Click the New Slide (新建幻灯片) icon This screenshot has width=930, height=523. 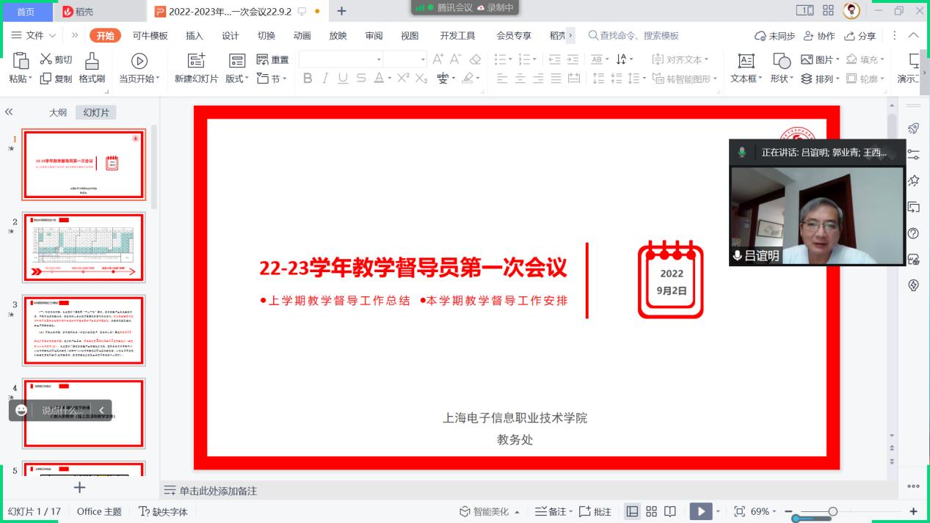[196, 61]
